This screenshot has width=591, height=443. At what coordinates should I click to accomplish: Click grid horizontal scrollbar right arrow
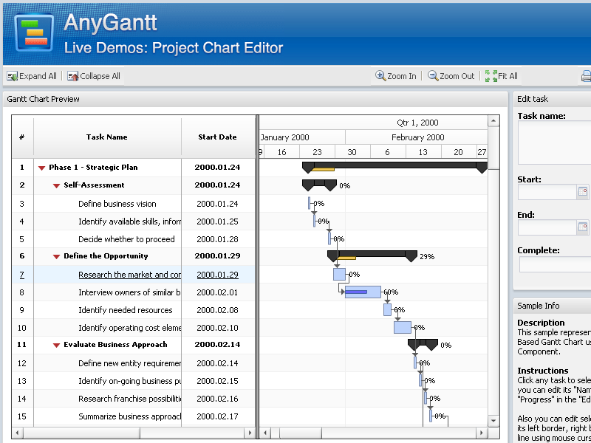click(250, 433)
